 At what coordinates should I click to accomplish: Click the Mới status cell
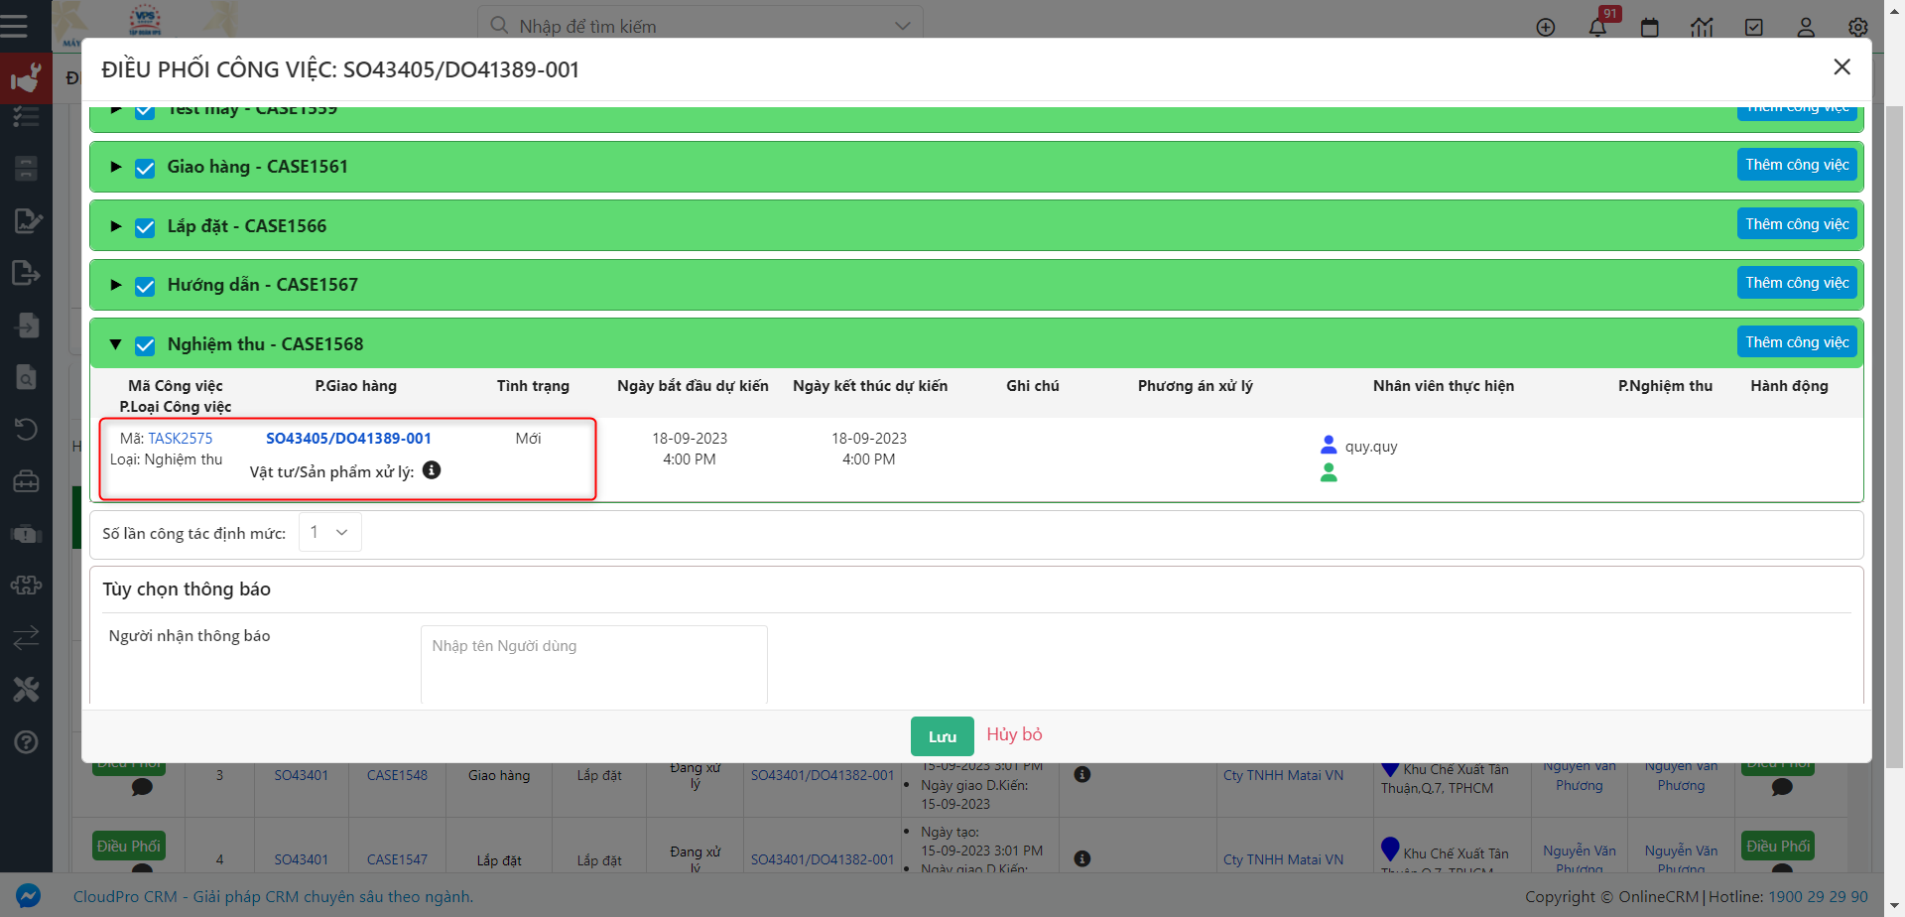[x=528, y=438]
